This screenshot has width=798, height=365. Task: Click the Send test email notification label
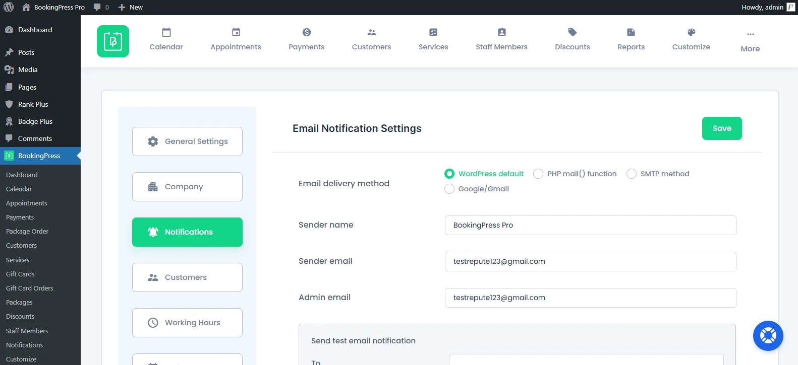point(363,341)
